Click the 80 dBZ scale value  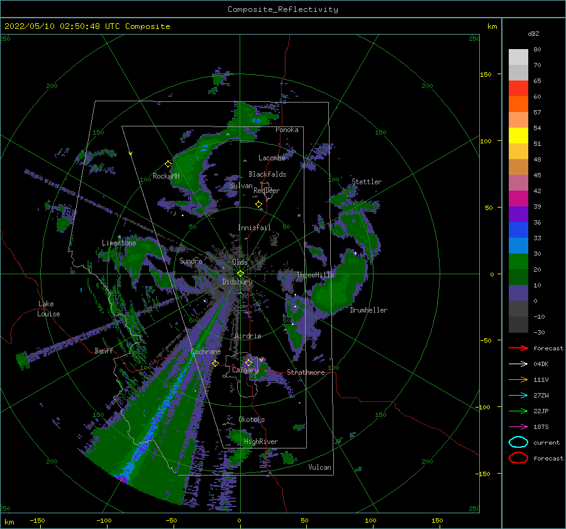point(537,49)
